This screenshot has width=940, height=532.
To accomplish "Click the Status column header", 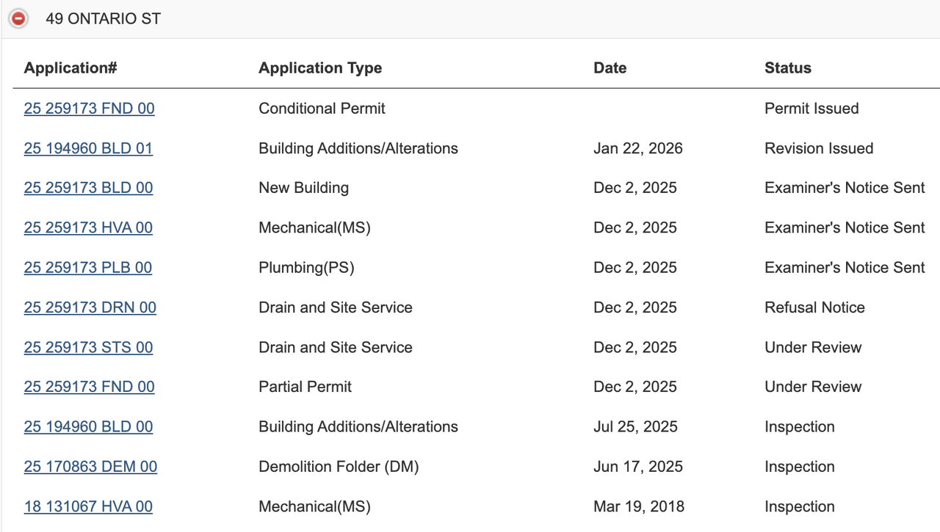I will (x=788, y=68).
